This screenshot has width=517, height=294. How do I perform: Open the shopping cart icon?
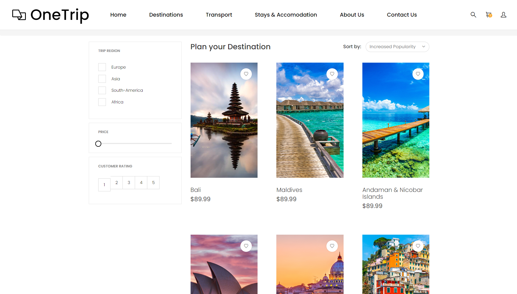click(x=488, y=15)
